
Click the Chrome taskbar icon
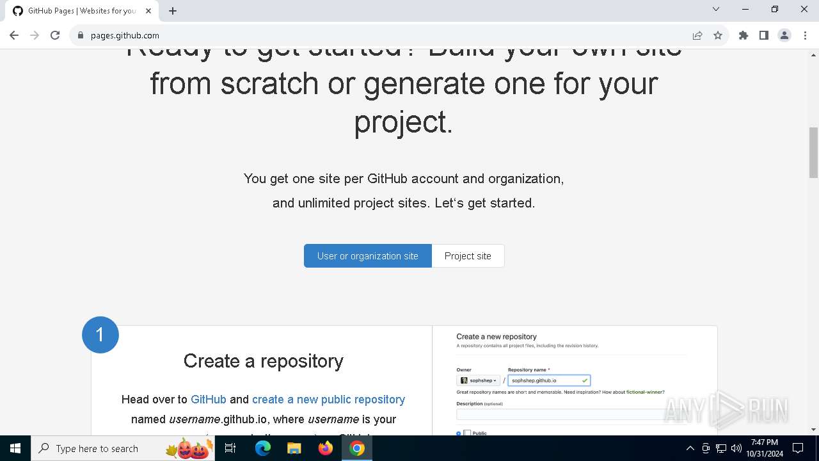[x=357, y=448]
